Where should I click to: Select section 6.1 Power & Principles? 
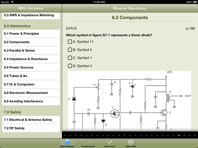pyautogui.click(x=31, y=34)
